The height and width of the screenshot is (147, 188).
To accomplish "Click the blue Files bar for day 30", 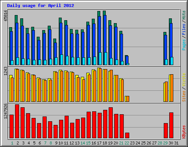I will (171, 40).
